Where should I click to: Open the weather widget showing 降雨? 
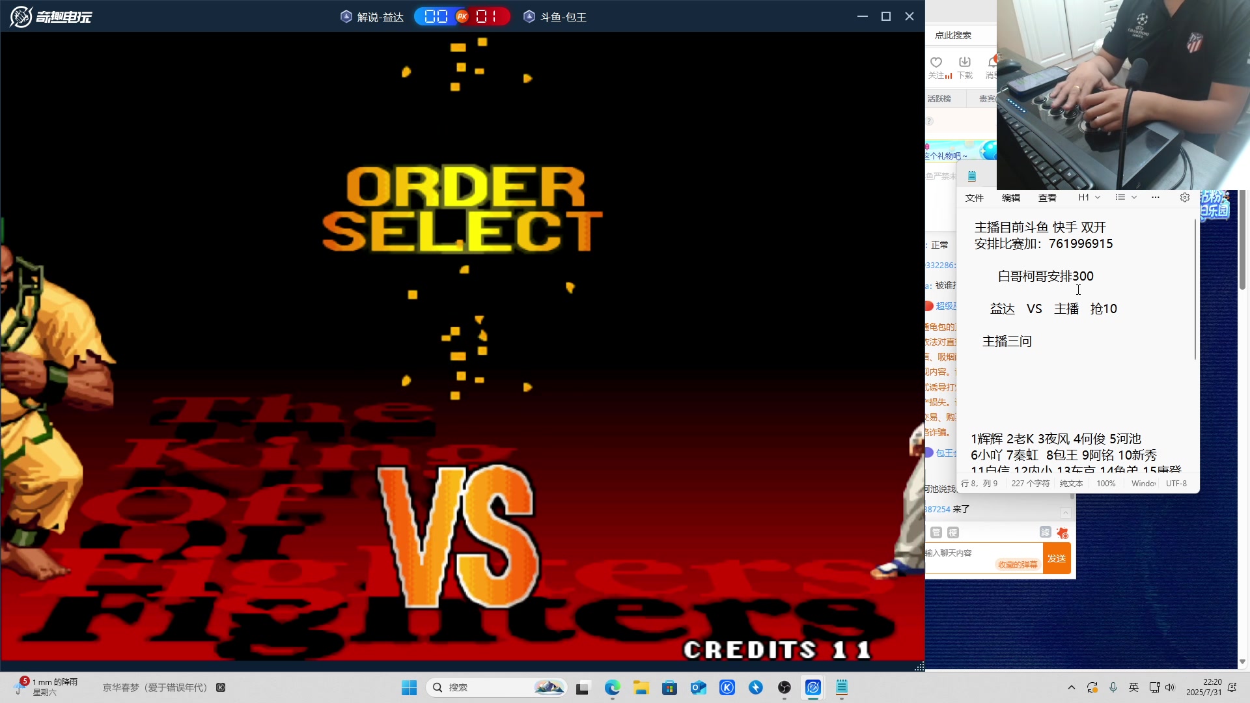coord(46,687)
